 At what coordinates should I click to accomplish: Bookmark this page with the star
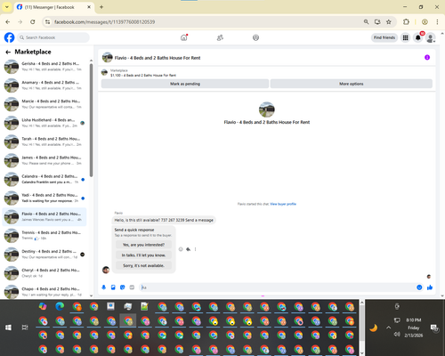(389, 22)
